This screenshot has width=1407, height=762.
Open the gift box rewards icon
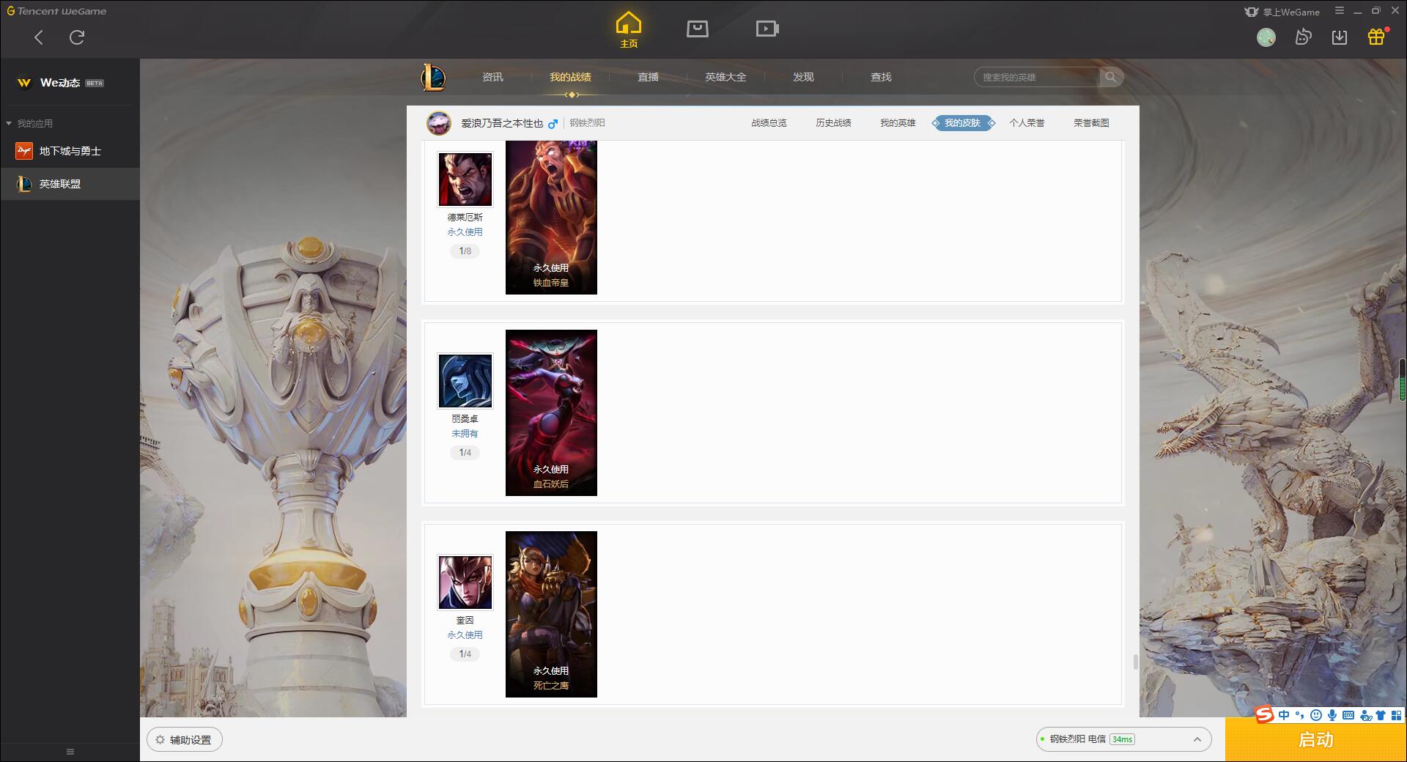[1376, 37]
